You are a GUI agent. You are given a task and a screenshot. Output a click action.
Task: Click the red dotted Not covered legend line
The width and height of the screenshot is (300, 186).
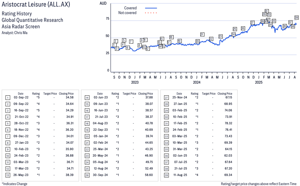[151, 13]
